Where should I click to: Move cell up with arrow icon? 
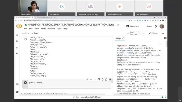coord(87,79)
